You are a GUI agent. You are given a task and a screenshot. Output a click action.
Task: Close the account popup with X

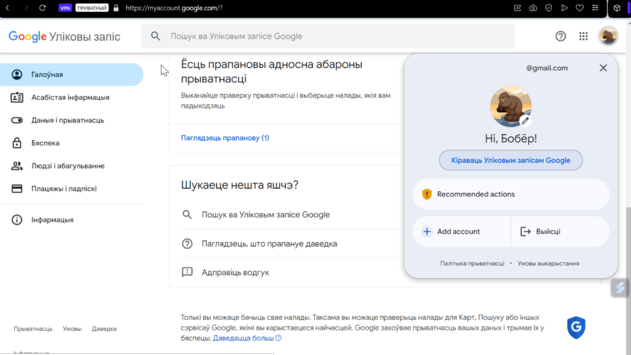coord(603,68)
